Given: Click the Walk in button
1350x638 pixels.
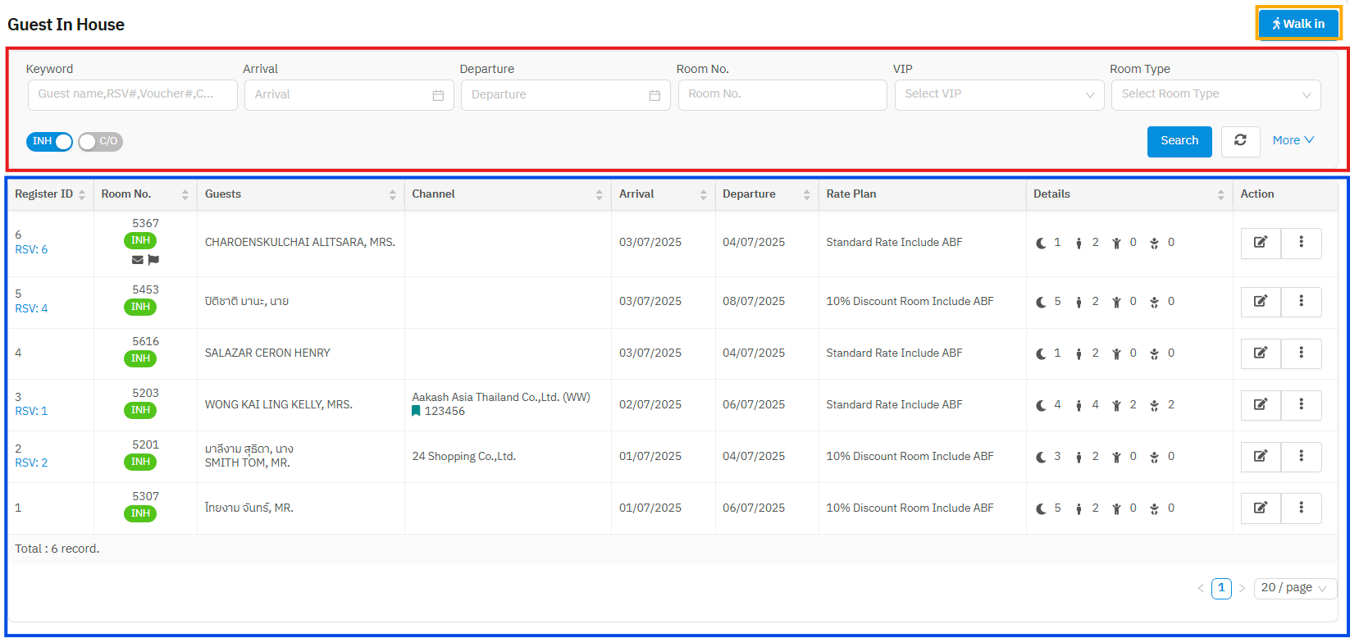Looking at the screenshot, I should (x=1298, y=24).
